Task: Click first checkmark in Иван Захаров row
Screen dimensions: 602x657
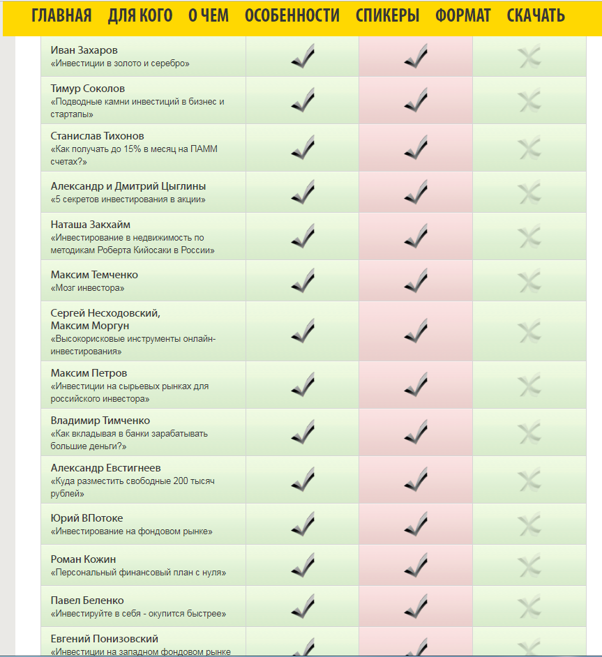Action: 303,56
